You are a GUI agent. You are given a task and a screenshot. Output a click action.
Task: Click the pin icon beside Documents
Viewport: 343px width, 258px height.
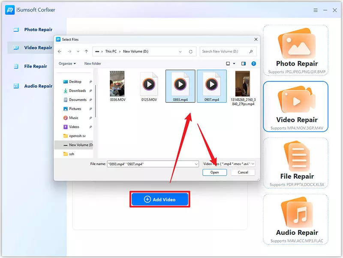(90, 100)
